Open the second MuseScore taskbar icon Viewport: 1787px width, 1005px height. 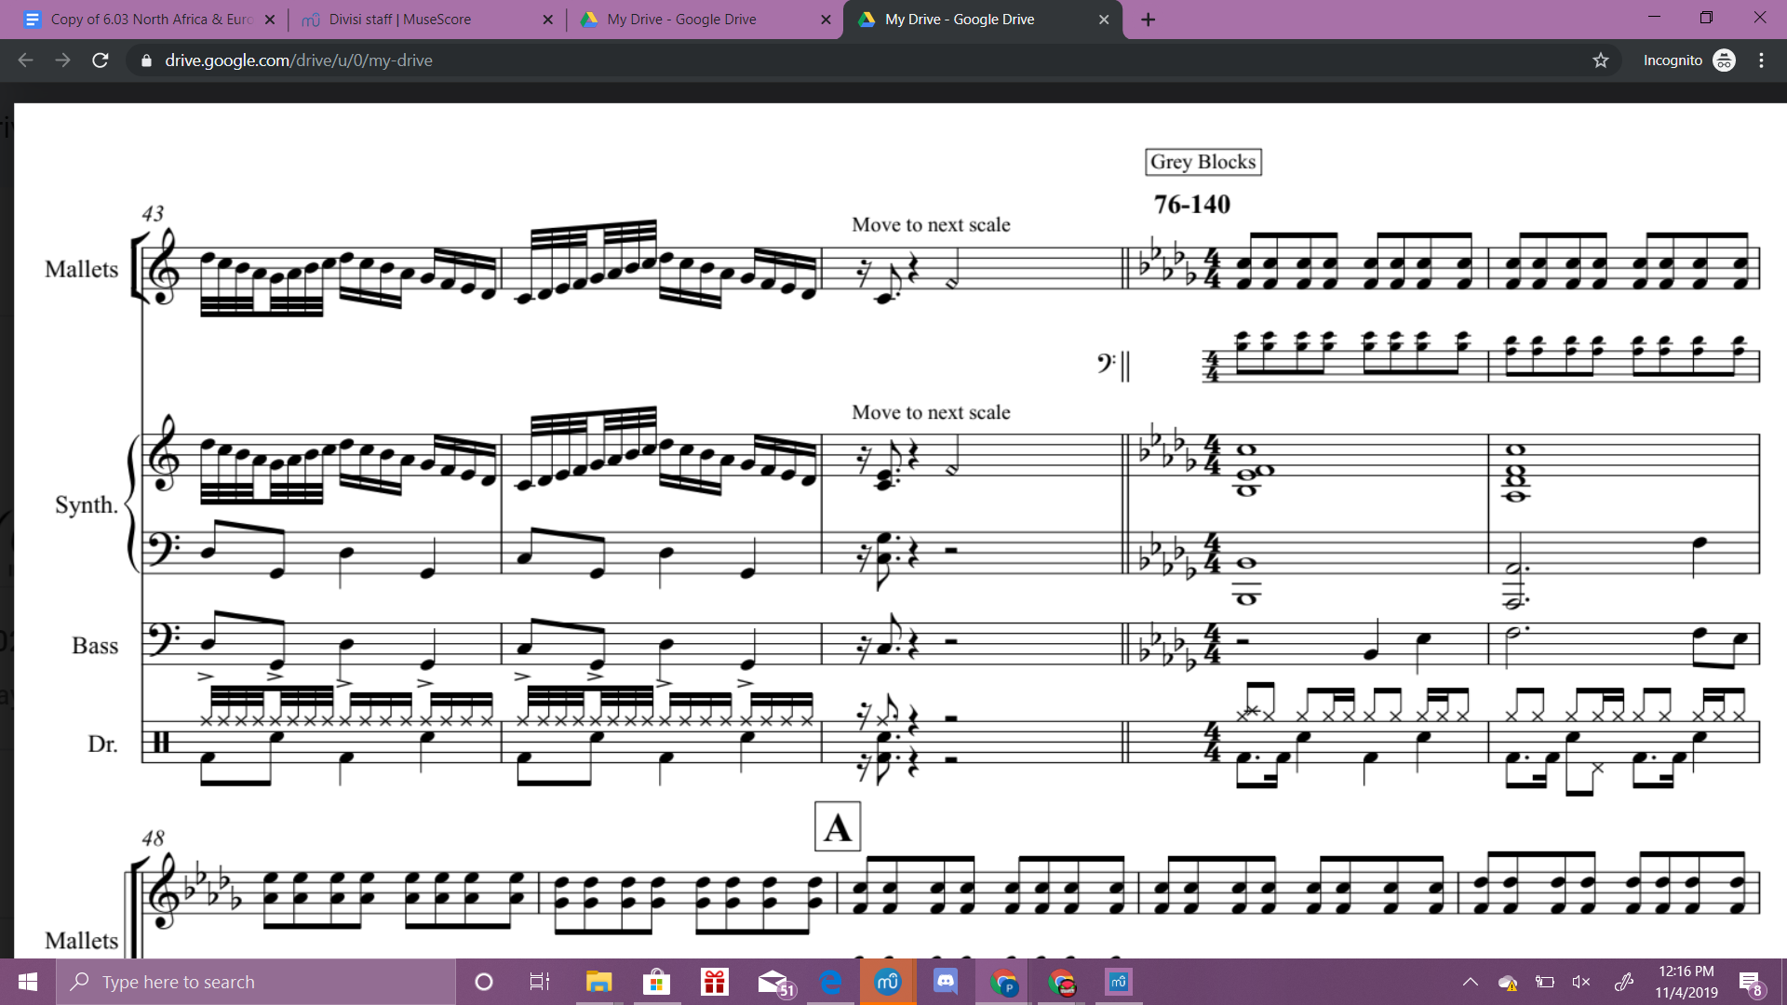(1119, 982)
